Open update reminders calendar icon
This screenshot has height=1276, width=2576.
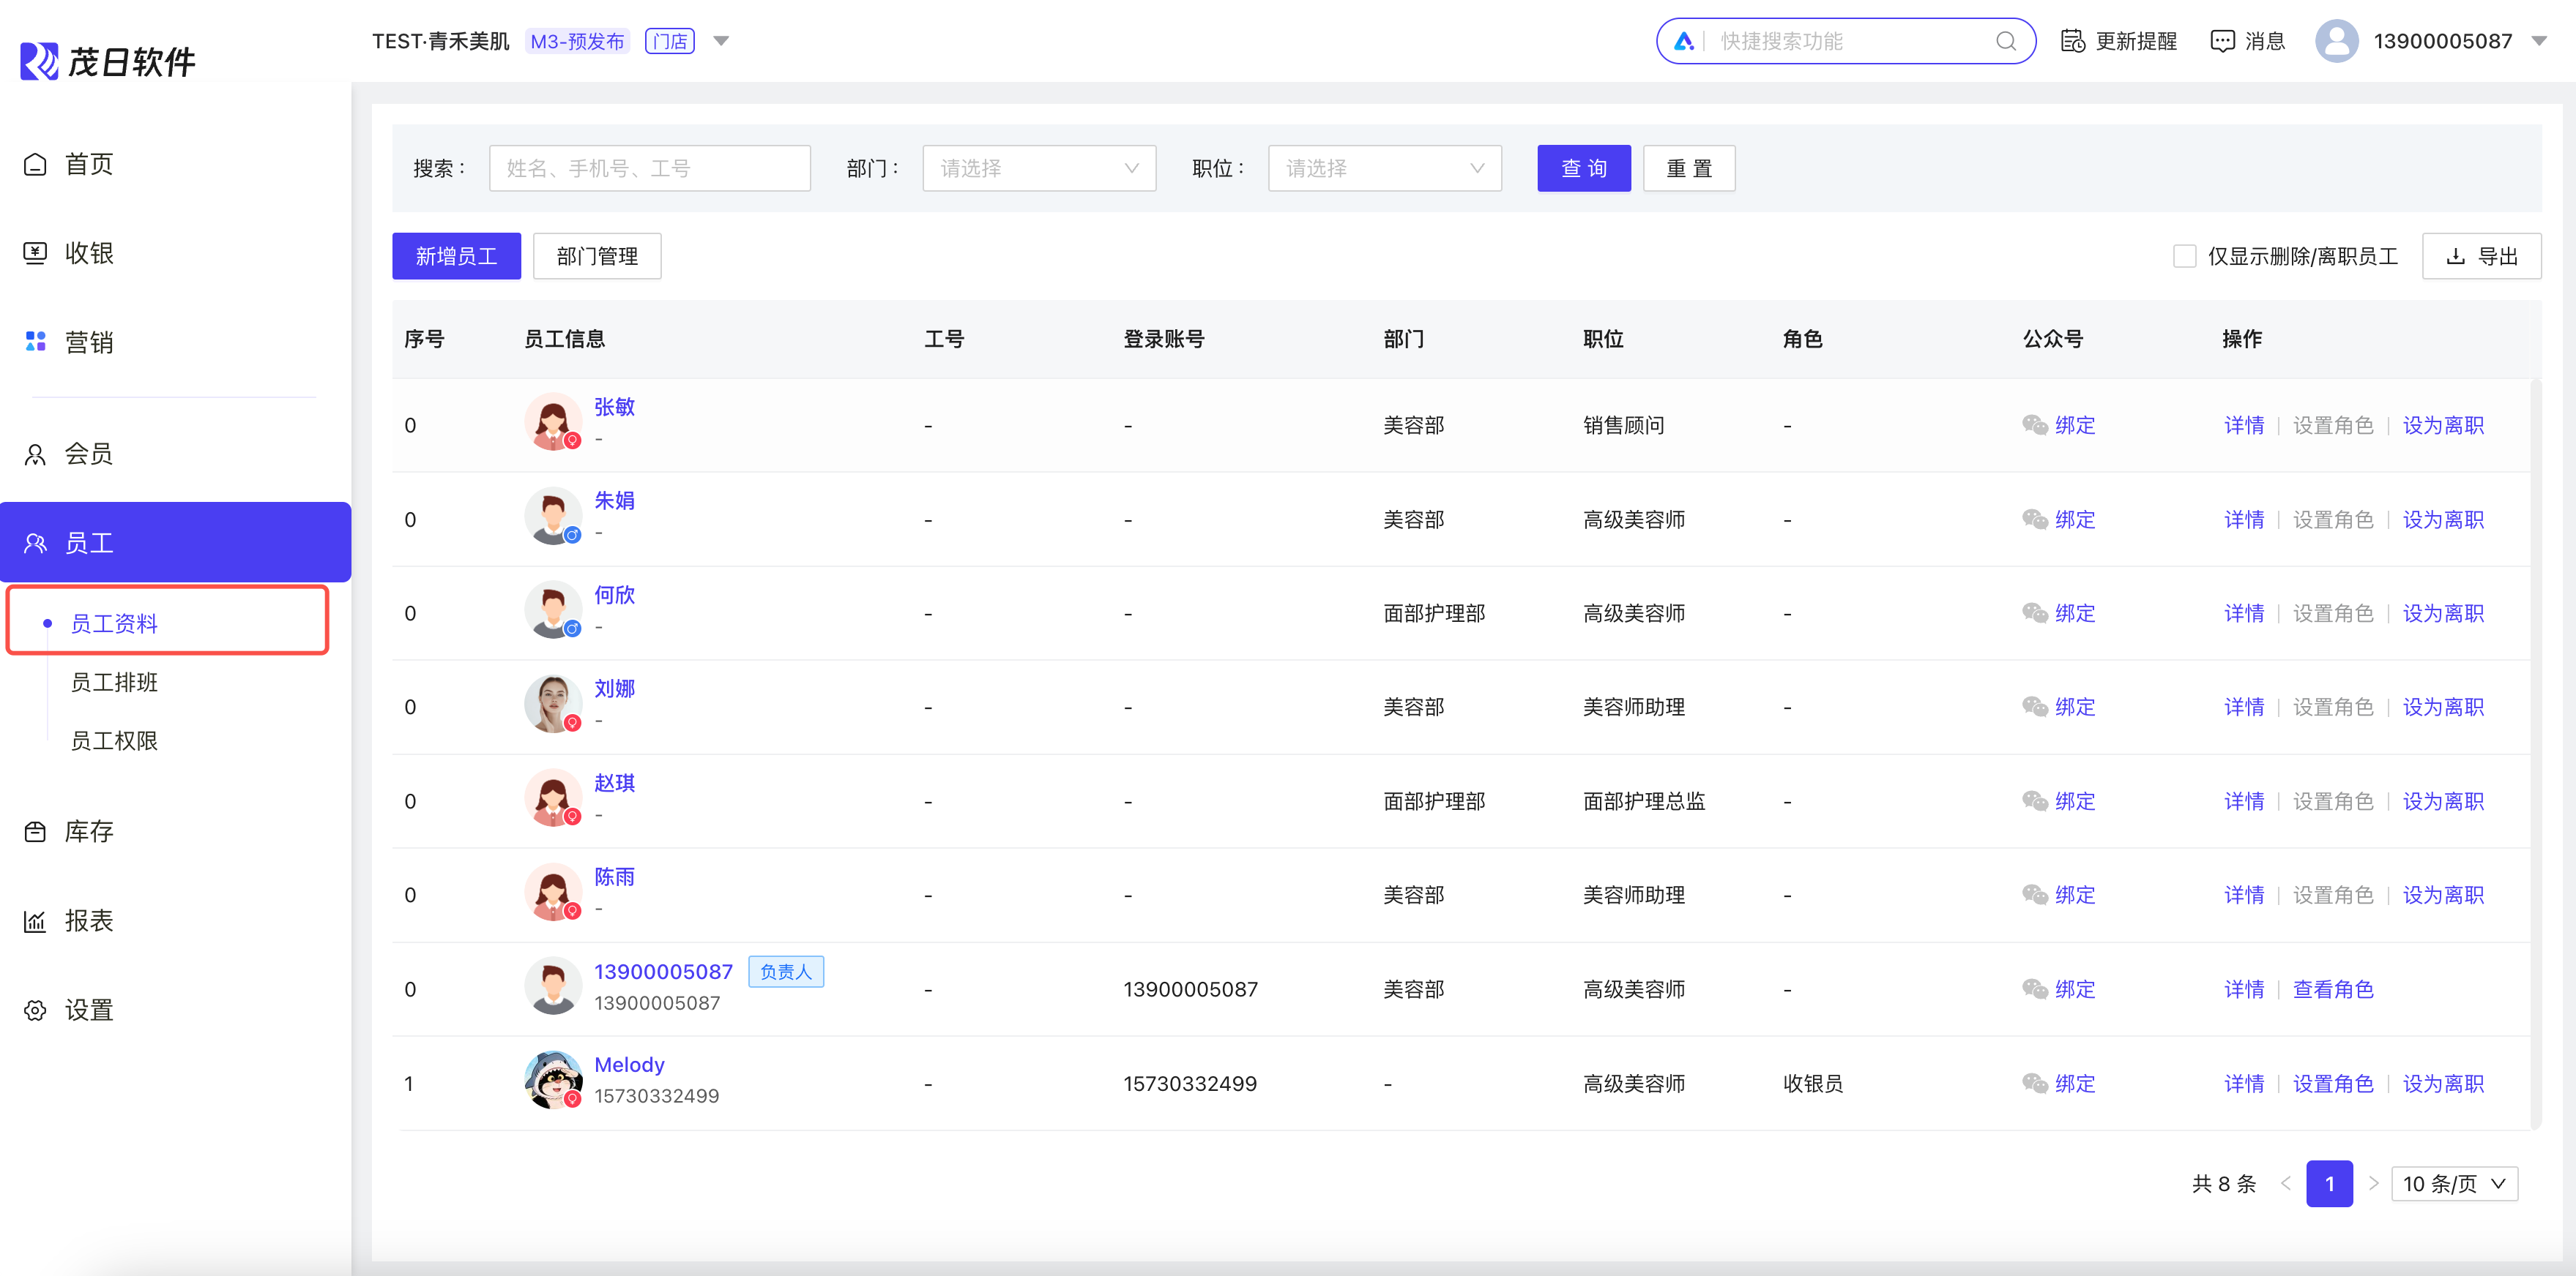point(2072,41)
